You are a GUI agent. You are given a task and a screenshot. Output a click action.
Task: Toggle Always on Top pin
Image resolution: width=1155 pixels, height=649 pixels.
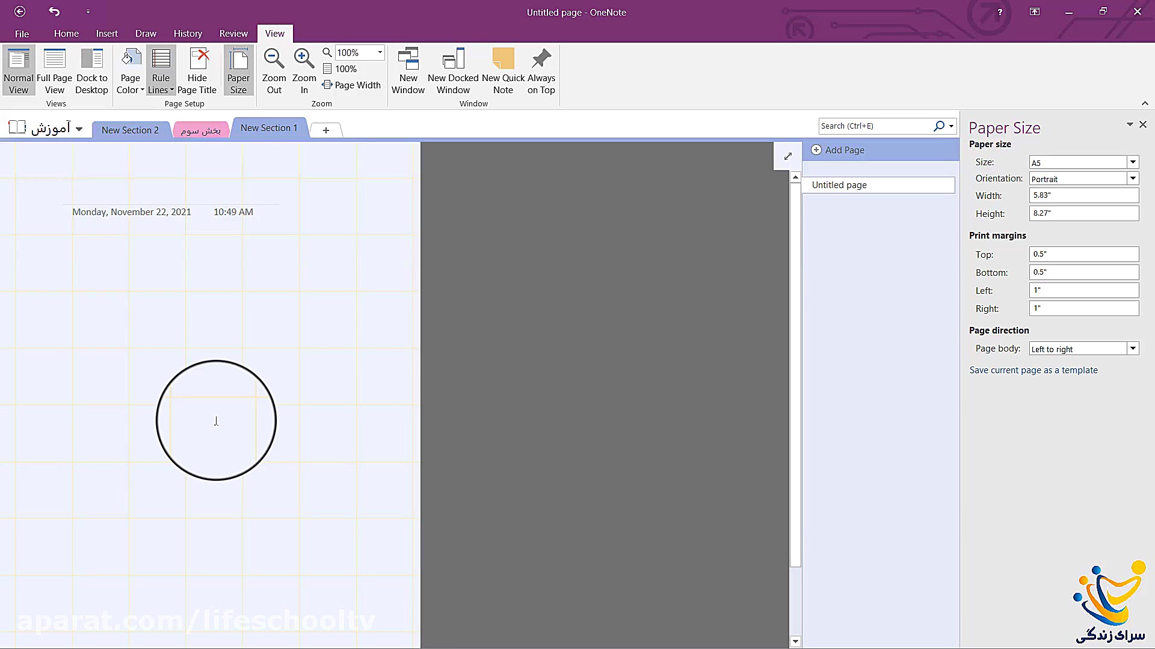[541, 59]
